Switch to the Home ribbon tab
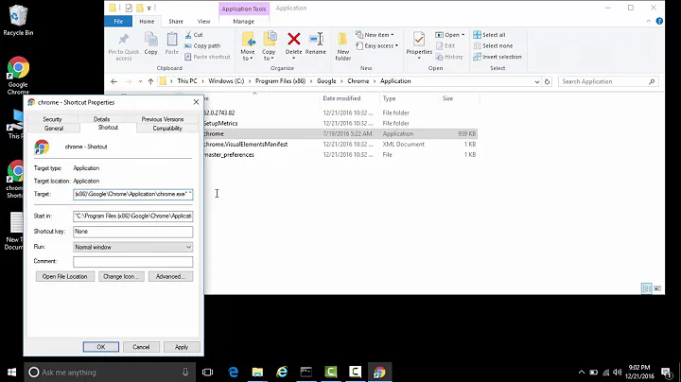The height and width of the screenshot is (382, 681). (147, 21)
